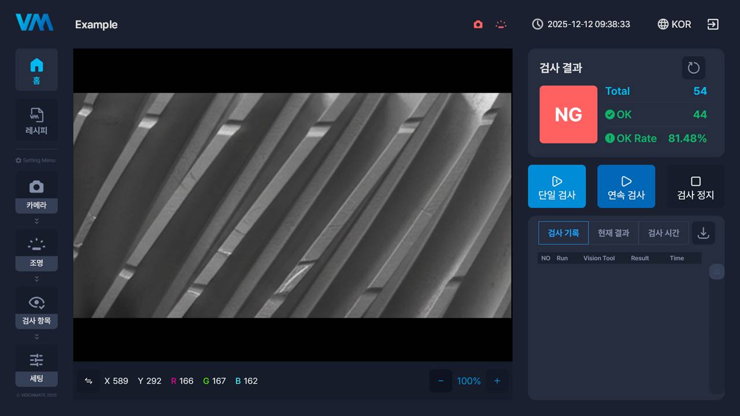This screenshot has height=416, width=740.
Task: Click the red lighting status icon
Action: click(x=501, y=24)
